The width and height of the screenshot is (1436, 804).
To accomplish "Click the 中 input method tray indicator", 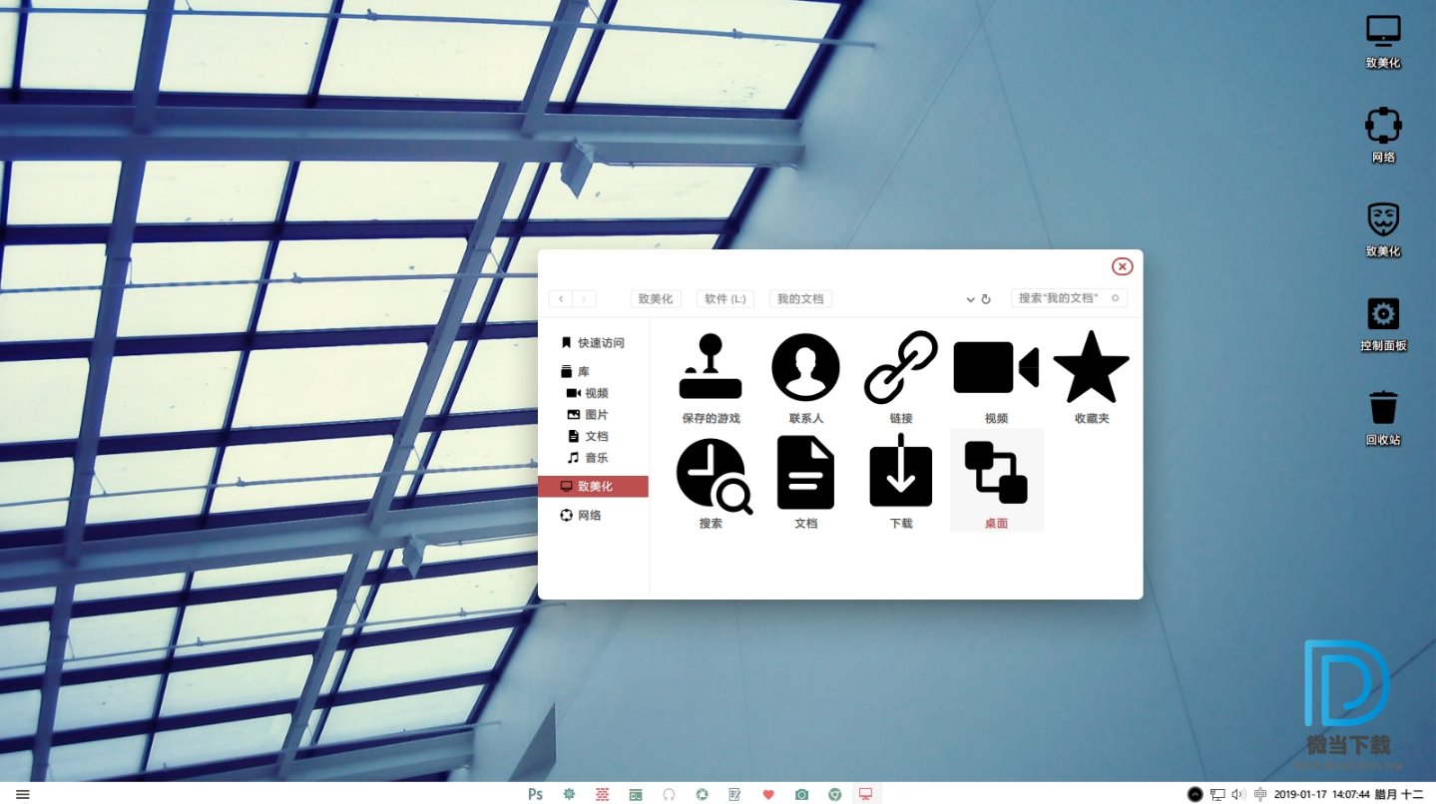I will tap(1260, 794).
